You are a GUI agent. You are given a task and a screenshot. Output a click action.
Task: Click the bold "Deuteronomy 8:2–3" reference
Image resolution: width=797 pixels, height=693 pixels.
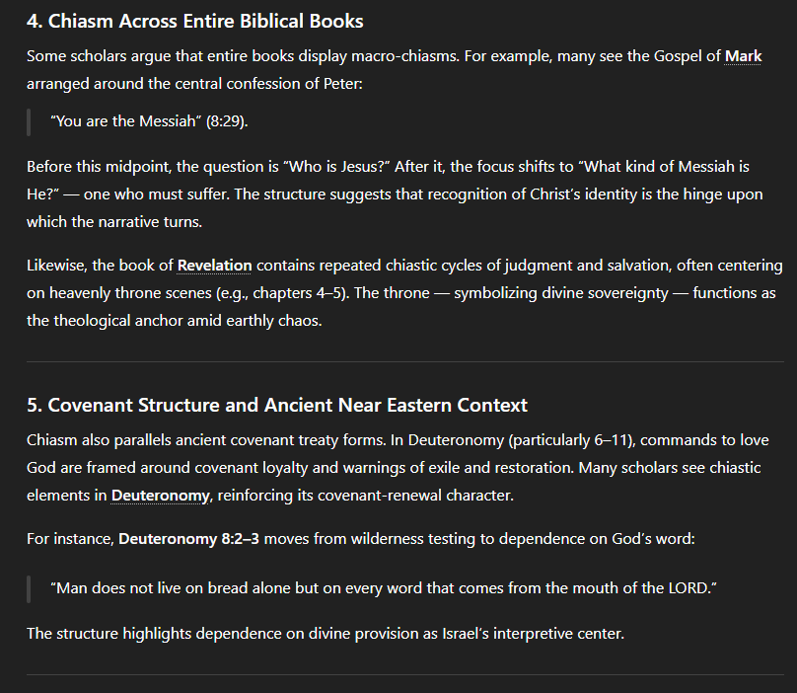pos(190,541)
